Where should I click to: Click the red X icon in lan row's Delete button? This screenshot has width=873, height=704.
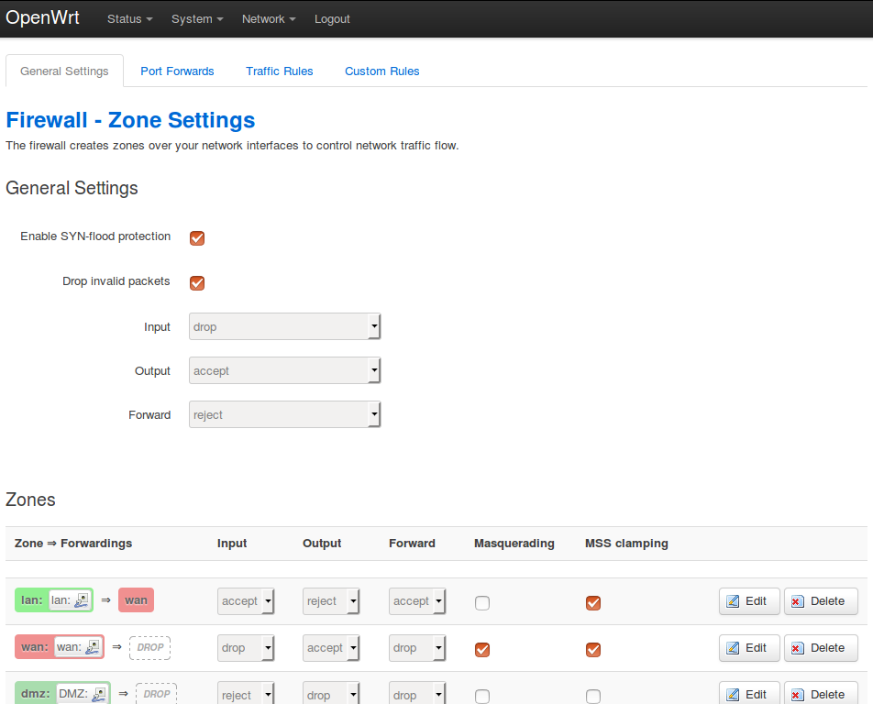point(798,601)
